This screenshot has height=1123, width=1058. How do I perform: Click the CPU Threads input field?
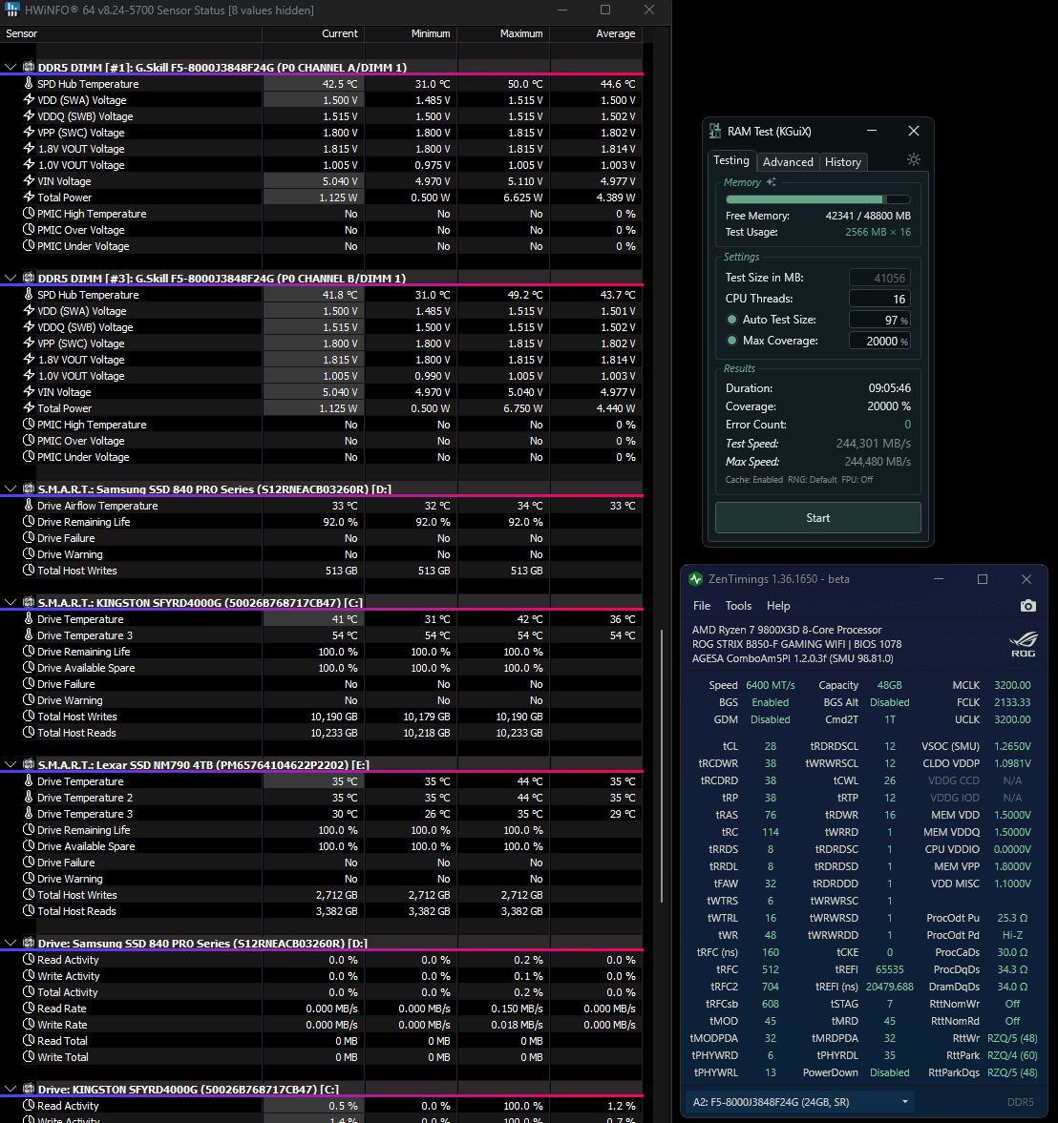879,299
